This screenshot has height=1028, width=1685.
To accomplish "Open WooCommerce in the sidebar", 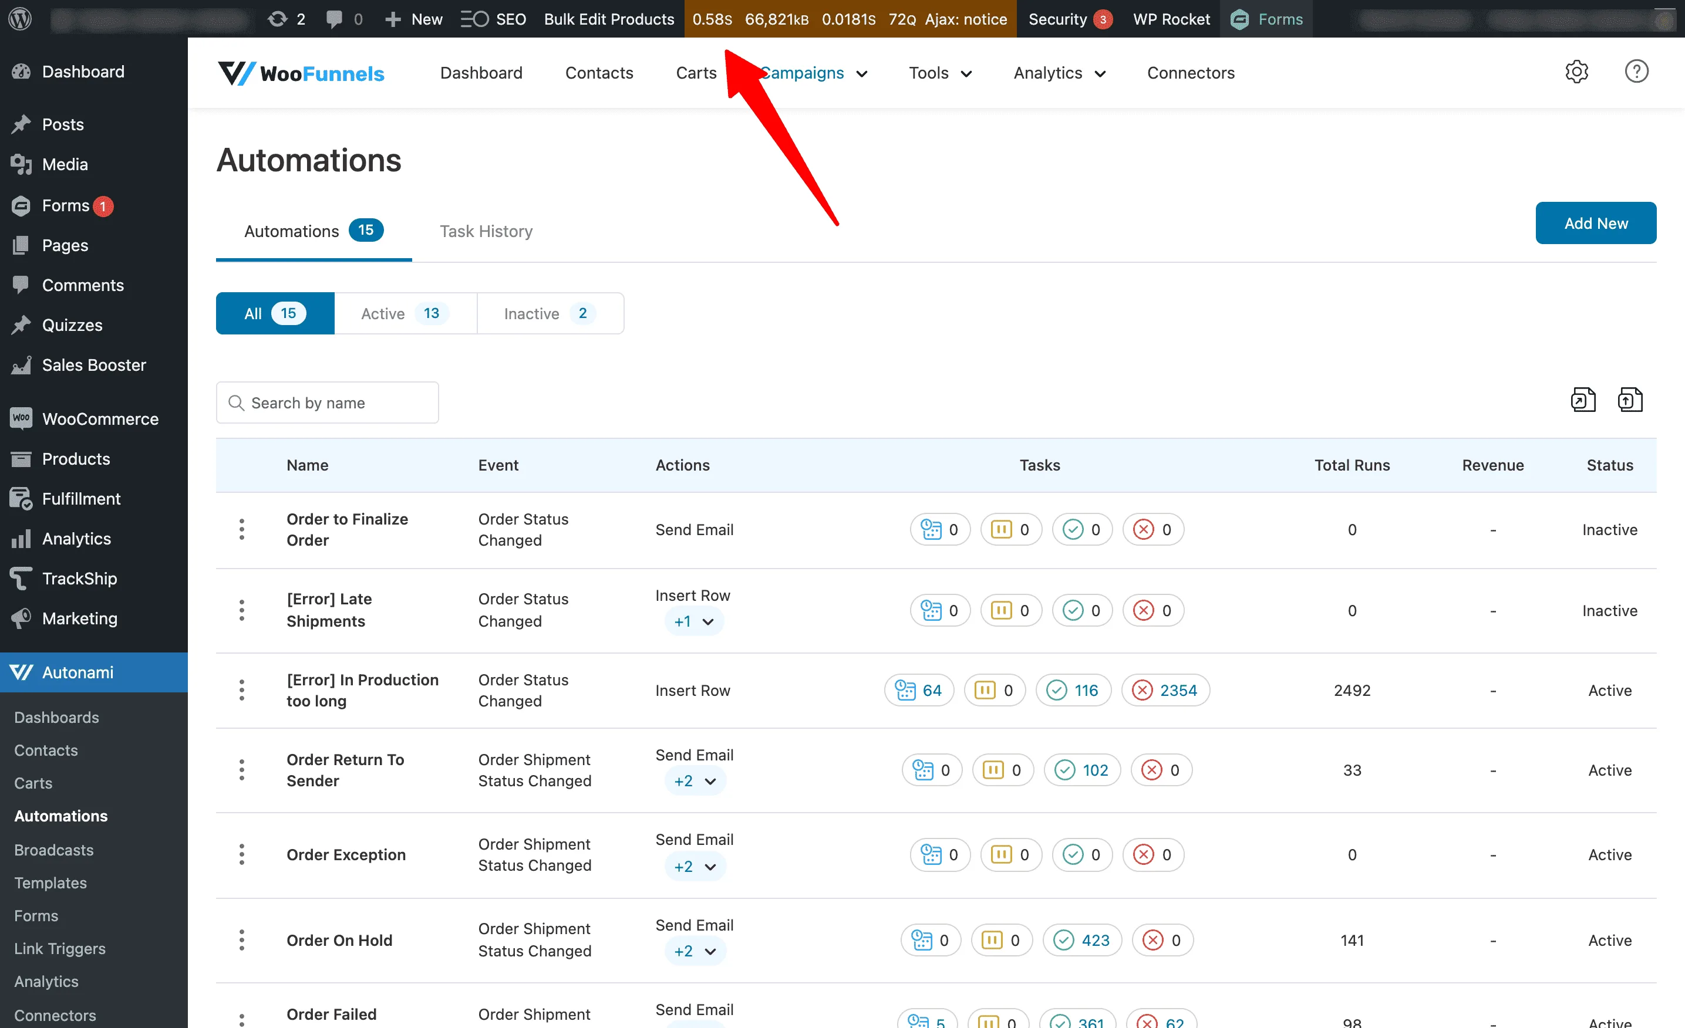I will pyautogui.click(x=100, y=418).
